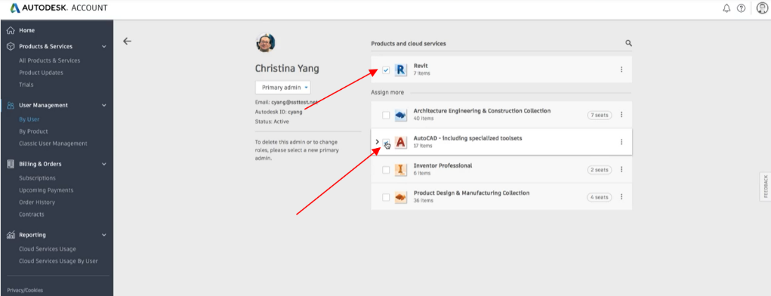Tick the Inventor Professional checkbox

(386, 170)
